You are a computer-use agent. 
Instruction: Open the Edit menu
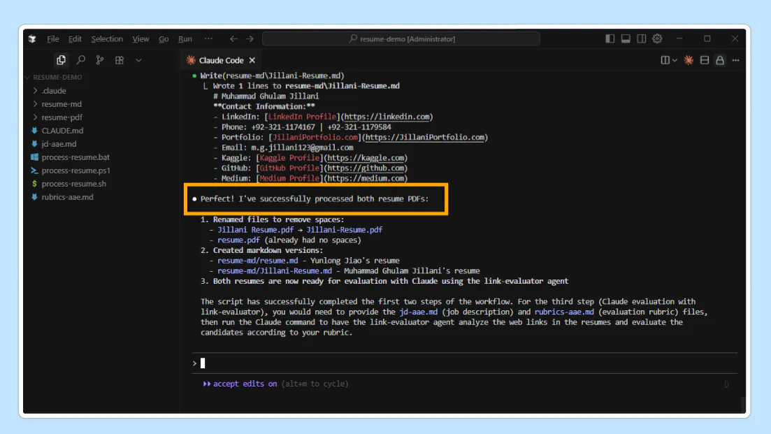[x=75, y=39]
